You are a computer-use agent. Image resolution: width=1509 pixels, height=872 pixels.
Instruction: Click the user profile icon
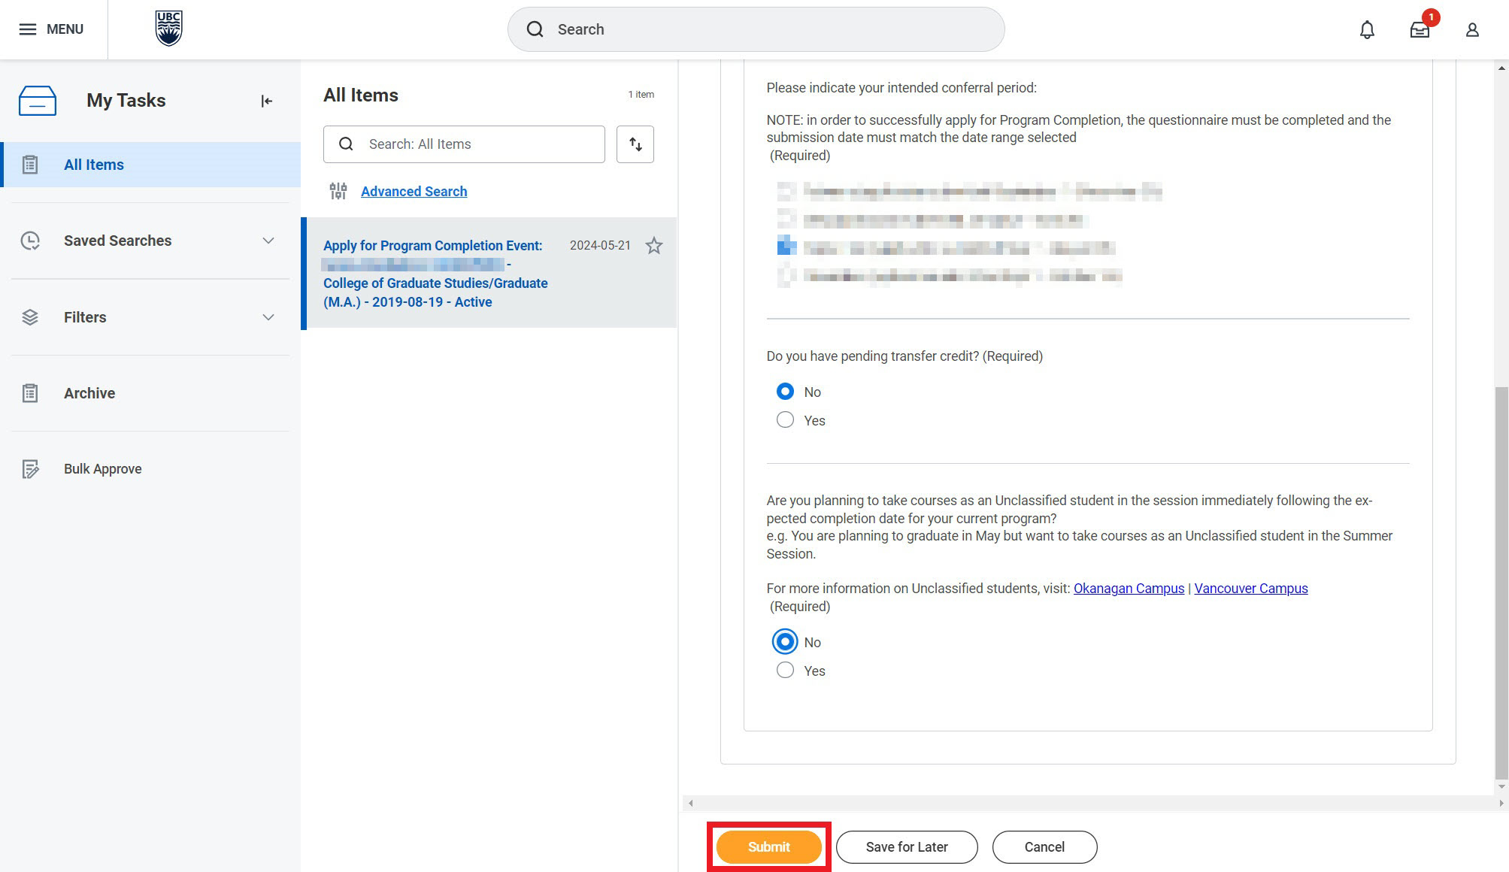tap(1471, 29)
